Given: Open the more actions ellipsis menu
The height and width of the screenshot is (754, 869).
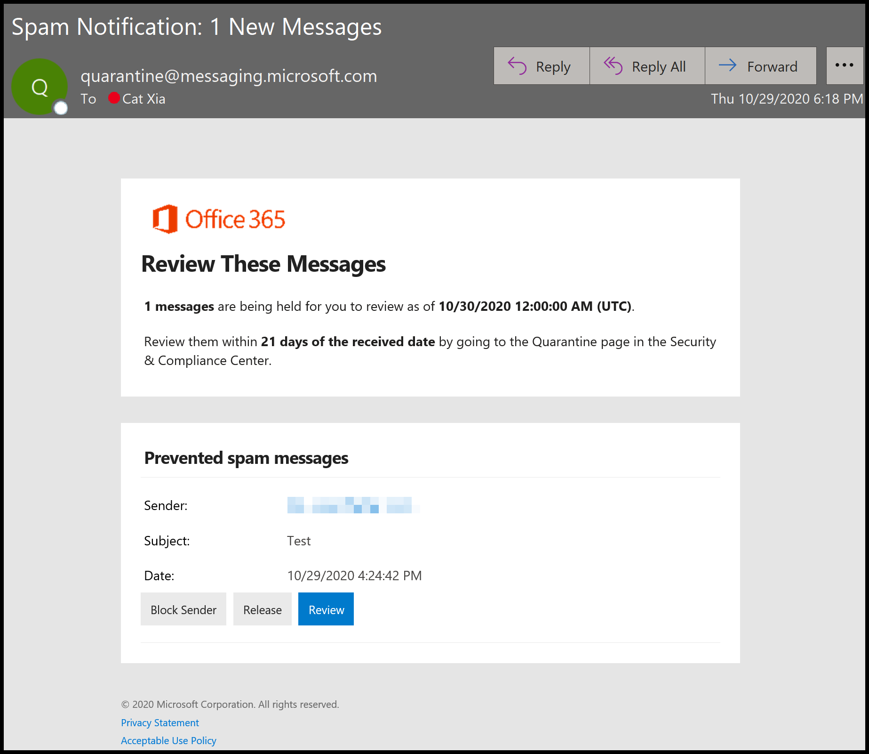Looking at the screenshot, I should coord(845,66).
